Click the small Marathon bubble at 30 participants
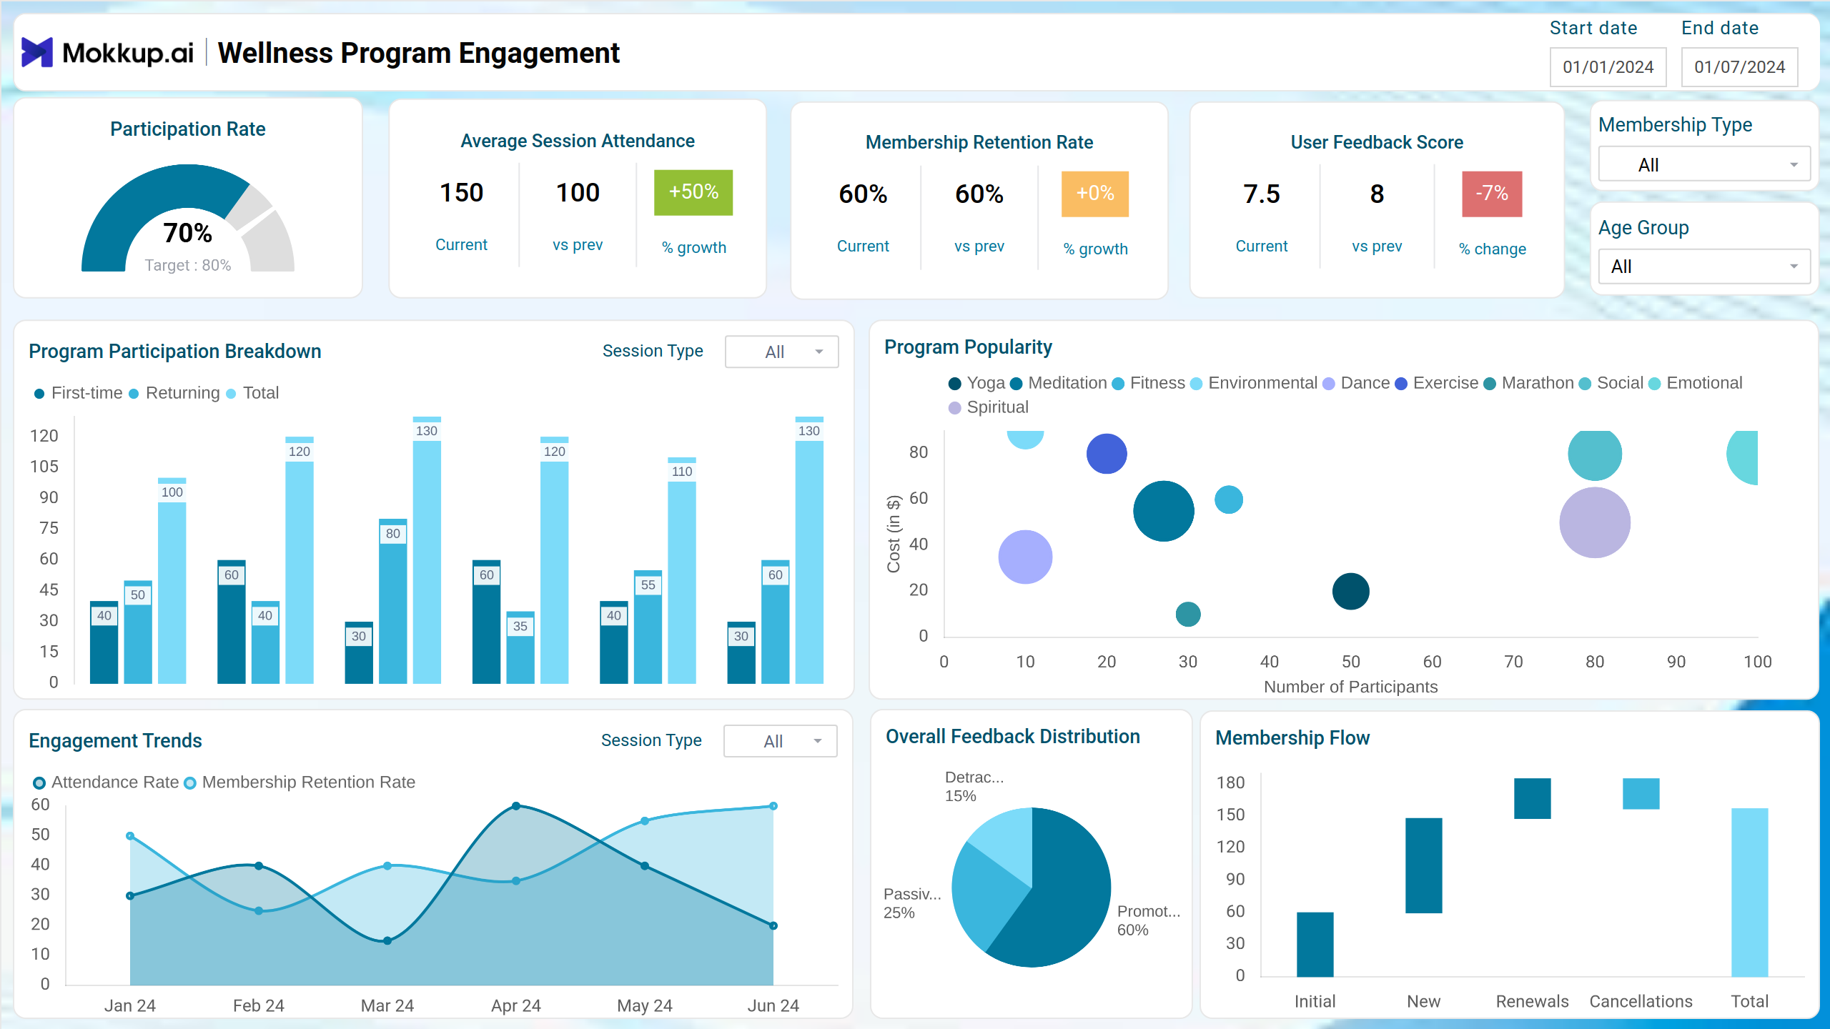Image resolution: width=1830 pixels, height=1029 pixels. [1188, 614]
